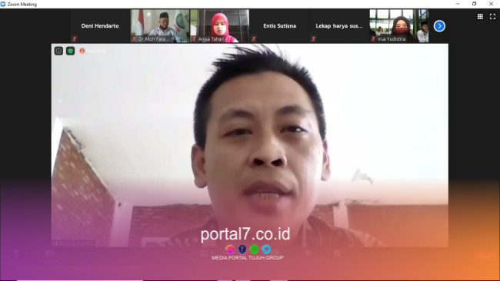Image resolution: width=500 pixels, height=281 pixels.
Task: Click the main speaker video area
Action: click(x=250, y=145)
